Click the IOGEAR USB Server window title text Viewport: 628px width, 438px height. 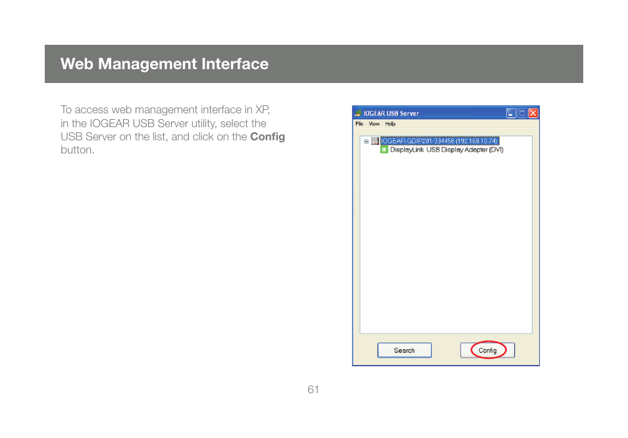[391, 113]
